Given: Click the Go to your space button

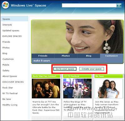Looking at the screenshot, I should pos(65,69).
